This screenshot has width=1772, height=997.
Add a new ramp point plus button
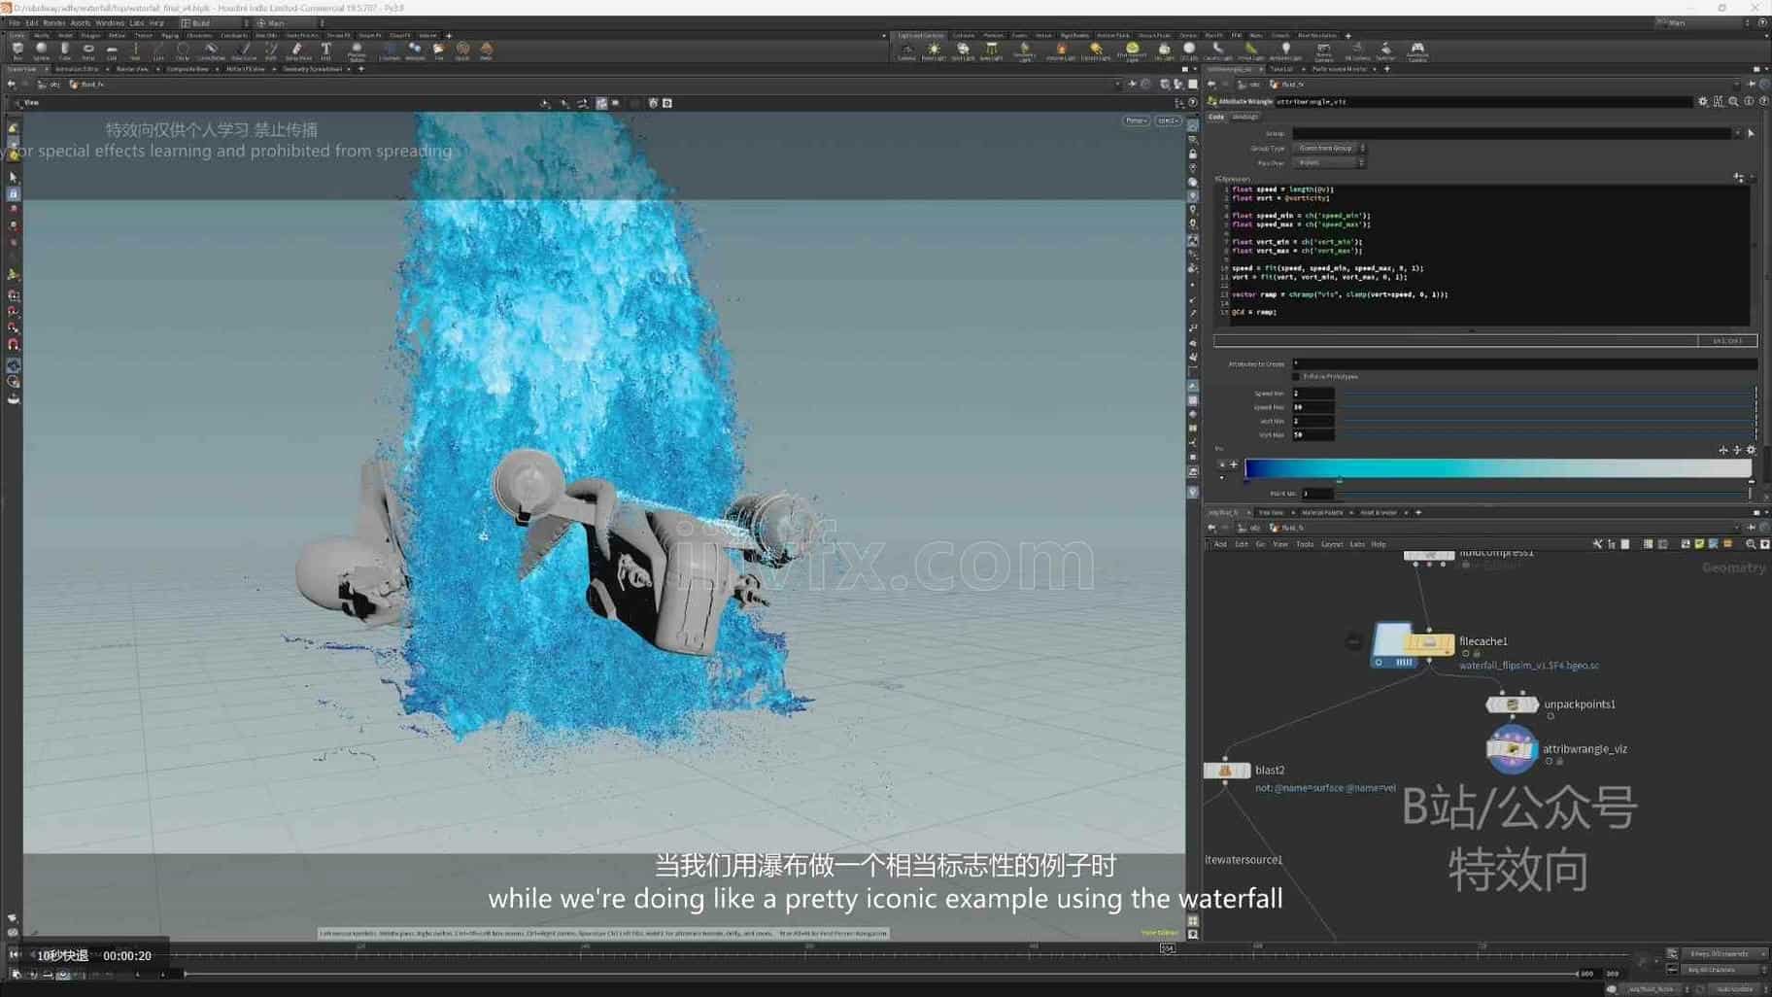(x=1234, y=464)
